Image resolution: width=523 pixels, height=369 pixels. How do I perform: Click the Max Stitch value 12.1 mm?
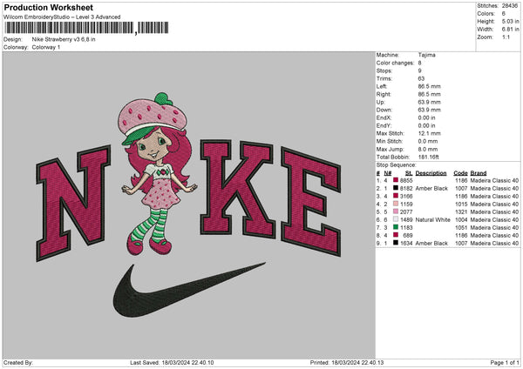click(x=429, y=133)
